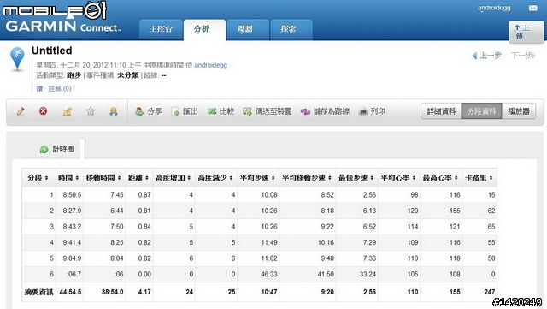Go to previous activity 上一步
The width and height of the screenshot is (547, 309).
[487, 56]
